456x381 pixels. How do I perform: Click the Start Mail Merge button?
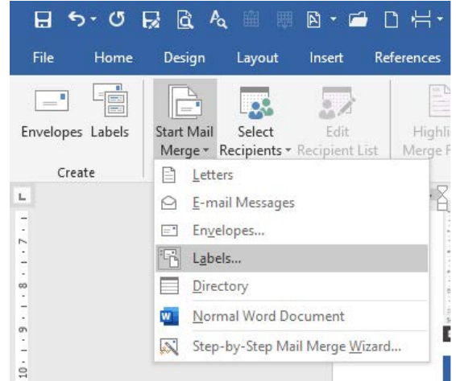click(184, 119)
